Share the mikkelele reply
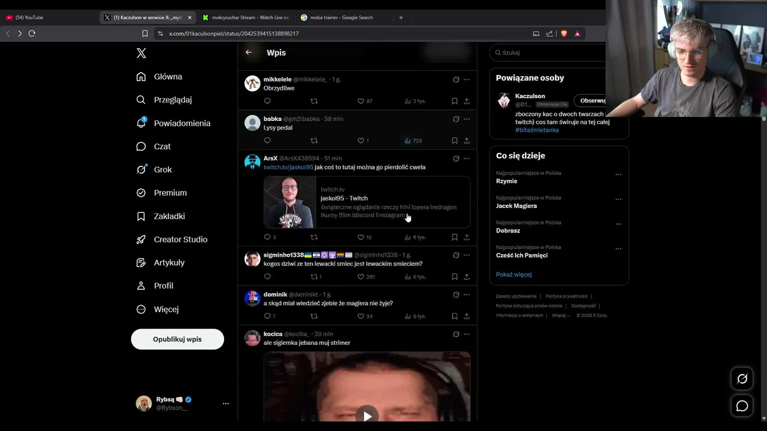Viewport: 767px width, 431px height. pyautogui.click(x=467, y=101)
